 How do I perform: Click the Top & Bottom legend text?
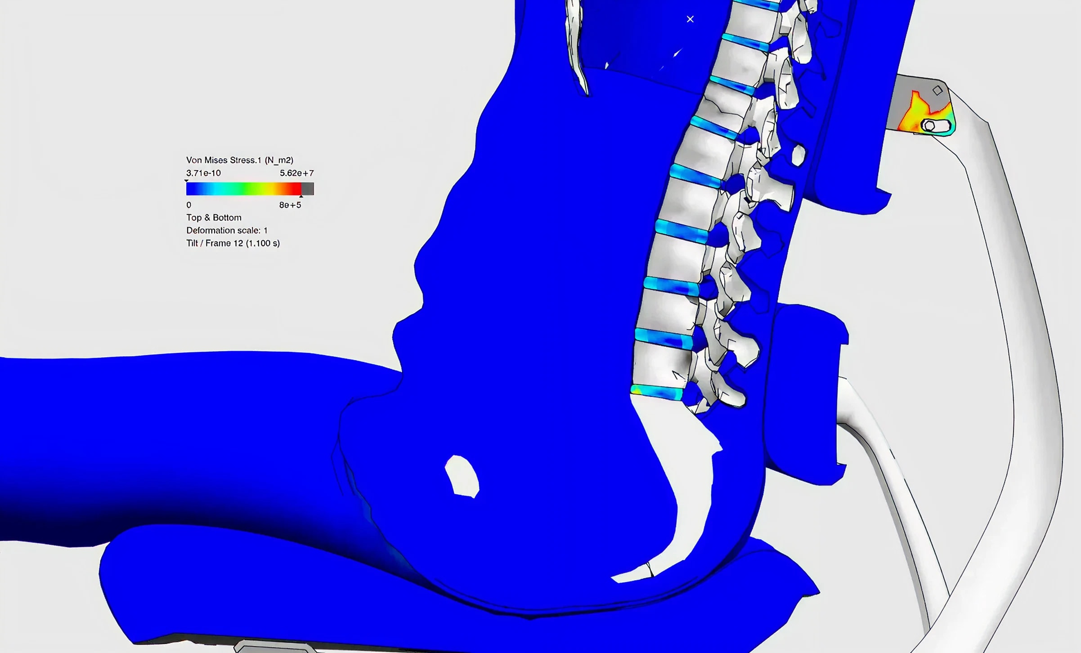(x=214, y=218)
